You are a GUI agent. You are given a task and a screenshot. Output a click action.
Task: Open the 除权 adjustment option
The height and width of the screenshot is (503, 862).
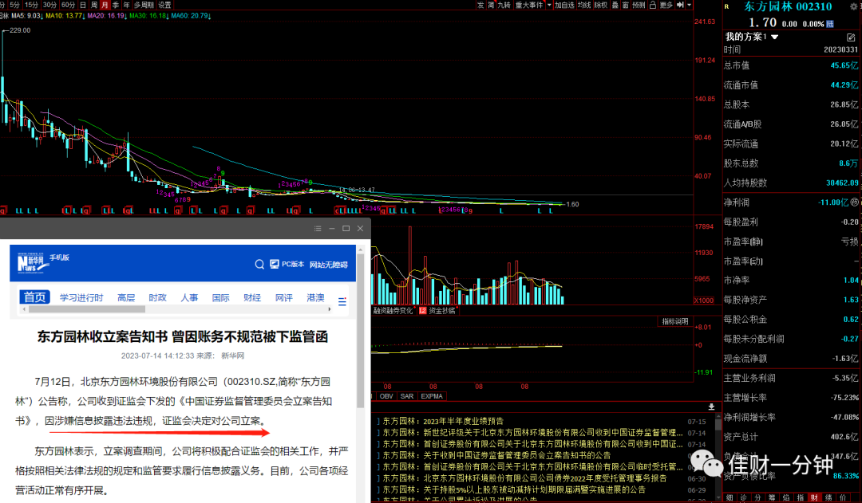[x=601, y=5]
